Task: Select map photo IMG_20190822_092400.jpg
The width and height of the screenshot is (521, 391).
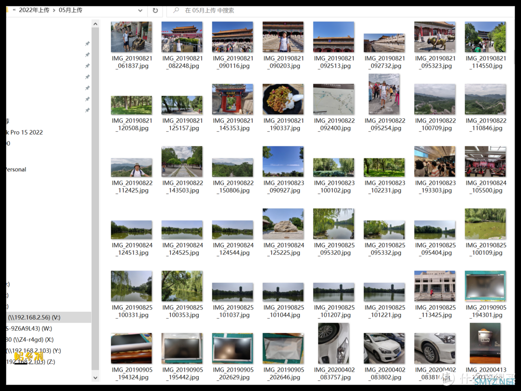Action: click(x=334, y=99)
